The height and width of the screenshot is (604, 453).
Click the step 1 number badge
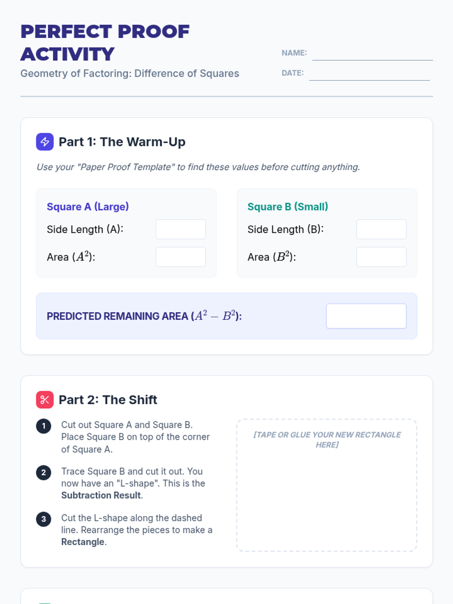44,426
